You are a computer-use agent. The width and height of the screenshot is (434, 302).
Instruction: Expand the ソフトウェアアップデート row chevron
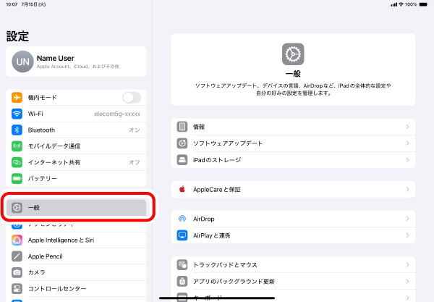pos(408,143)
